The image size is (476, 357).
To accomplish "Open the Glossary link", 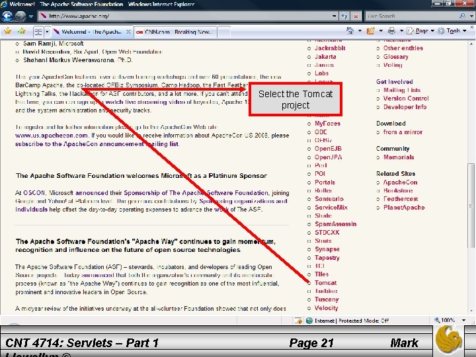I will [x=395, y=56].
